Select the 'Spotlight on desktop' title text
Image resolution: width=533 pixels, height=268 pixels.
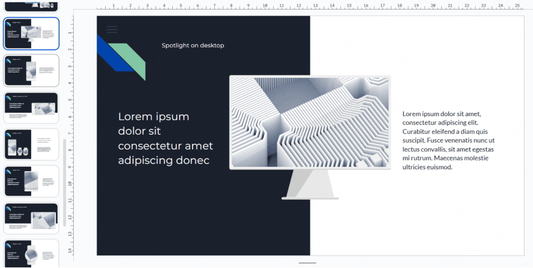pyautogui.click(x=193, y=45)
